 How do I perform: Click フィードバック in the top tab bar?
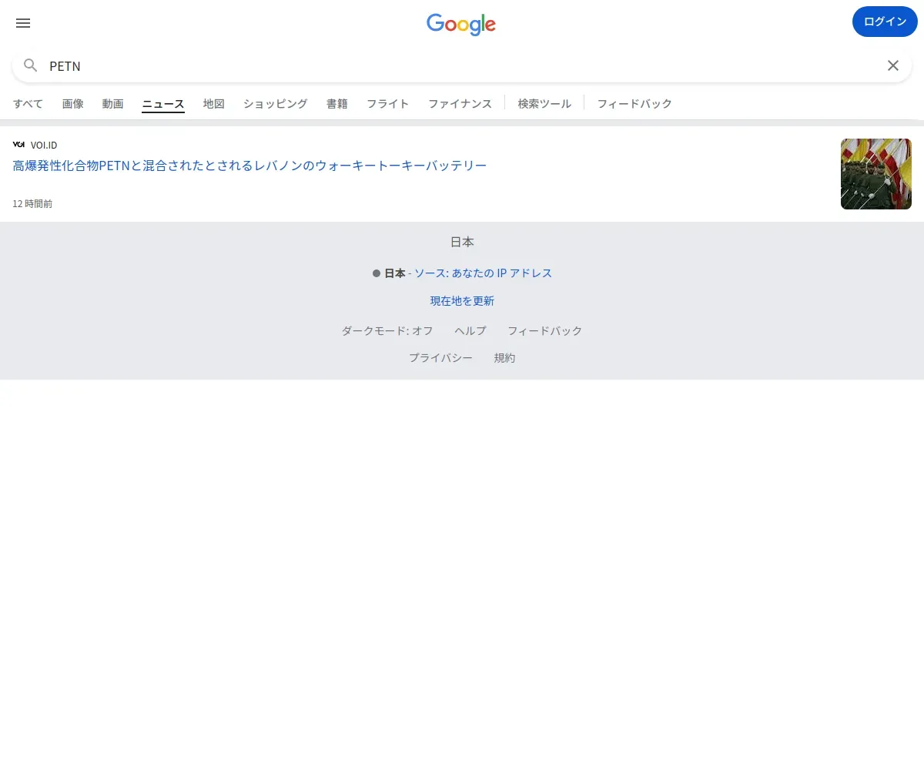coord(634,103)
